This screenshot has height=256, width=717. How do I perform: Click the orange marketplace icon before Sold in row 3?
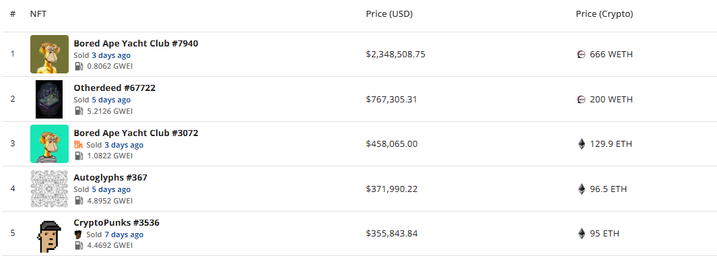[79, 145]
